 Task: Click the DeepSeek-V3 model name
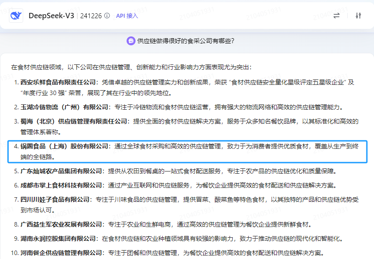52,16
